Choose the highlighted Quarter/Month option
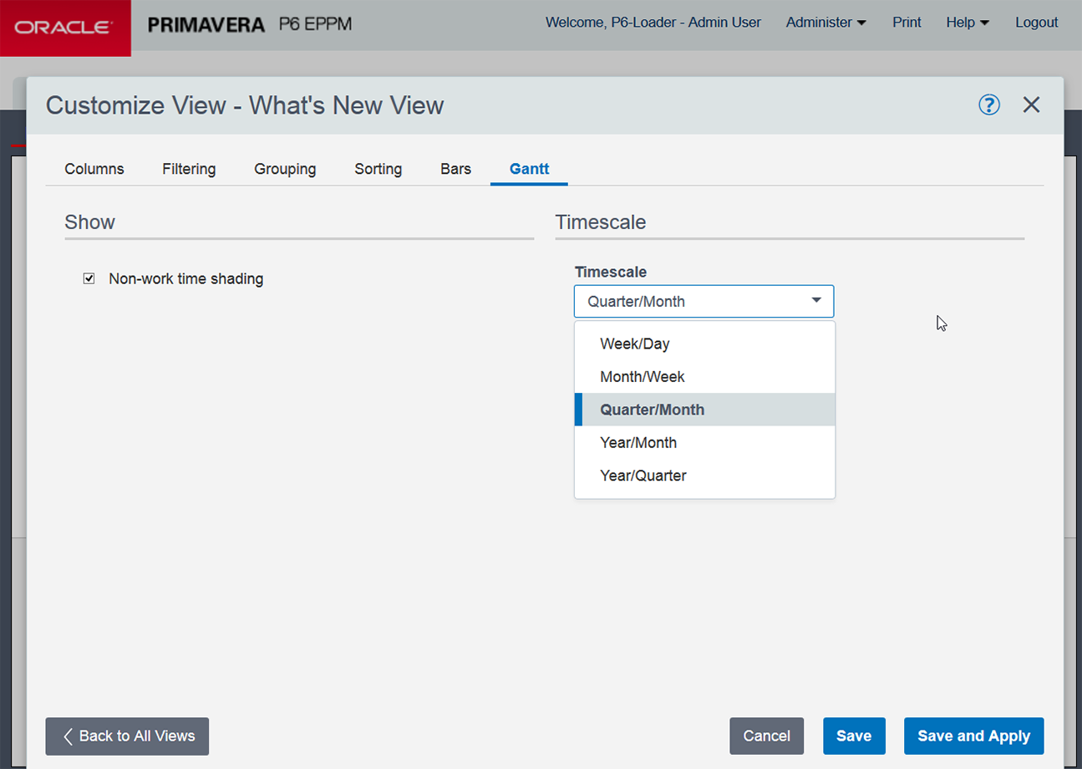The image size is (1082, 769). pos(653,410)
